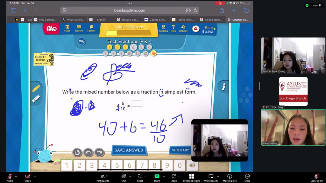The height and width of the screenshot is (183, 326).
Task: Redo the last scribble stroke
Action: click(x=99, y=152)
